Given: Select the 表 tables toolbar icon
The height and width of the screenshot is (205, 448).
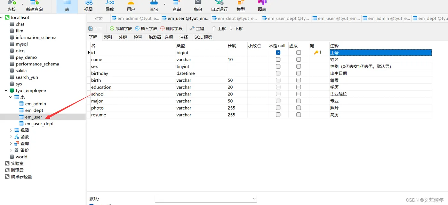Looking at the screenshot, I should coord(67,6).
